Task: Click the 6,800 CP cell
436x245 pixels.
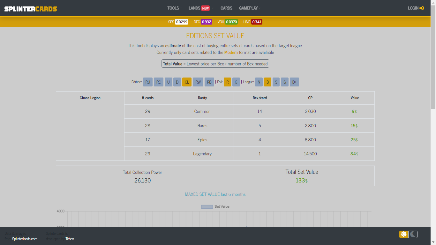Action: tap(310, 140)
